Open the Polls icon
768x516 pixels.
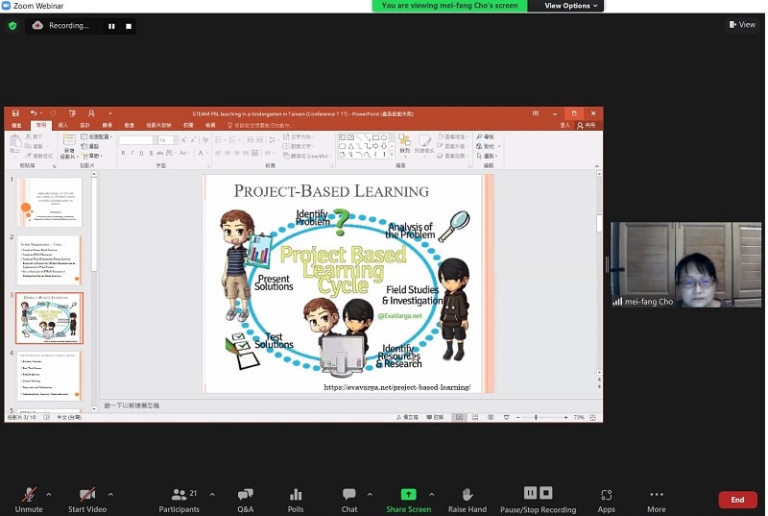click(x=296, y=499)
